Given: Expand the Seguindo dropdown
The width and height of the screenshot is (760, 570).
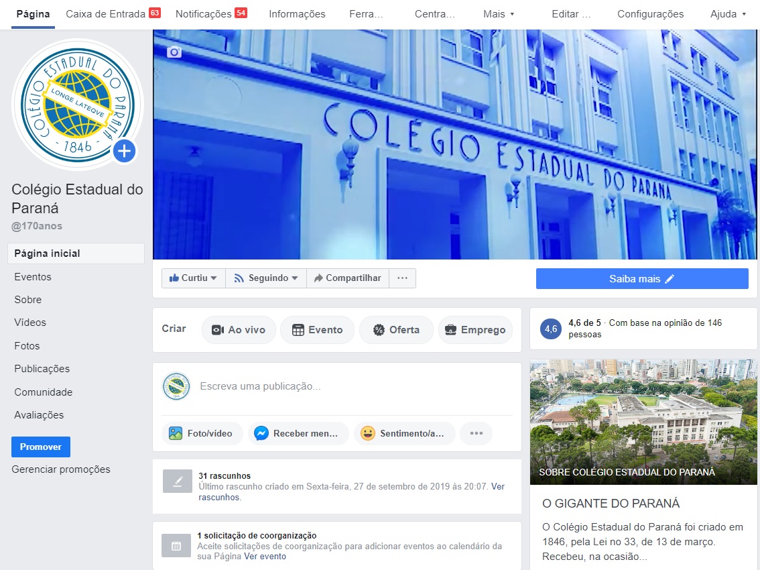Looking at the screenshot, I should coord(265,278).
